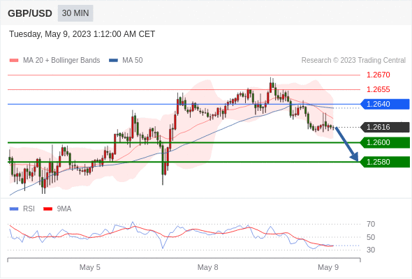Click the green 1.2580 target price tag
Viewport: 412px width, 279px height.
[385, 162]
